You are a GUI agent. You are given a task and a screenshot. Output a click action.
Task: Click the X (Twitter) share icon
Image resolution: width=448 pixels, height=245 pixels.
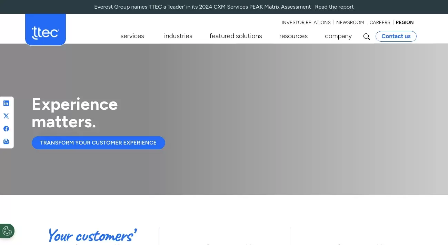coord(6,116)
